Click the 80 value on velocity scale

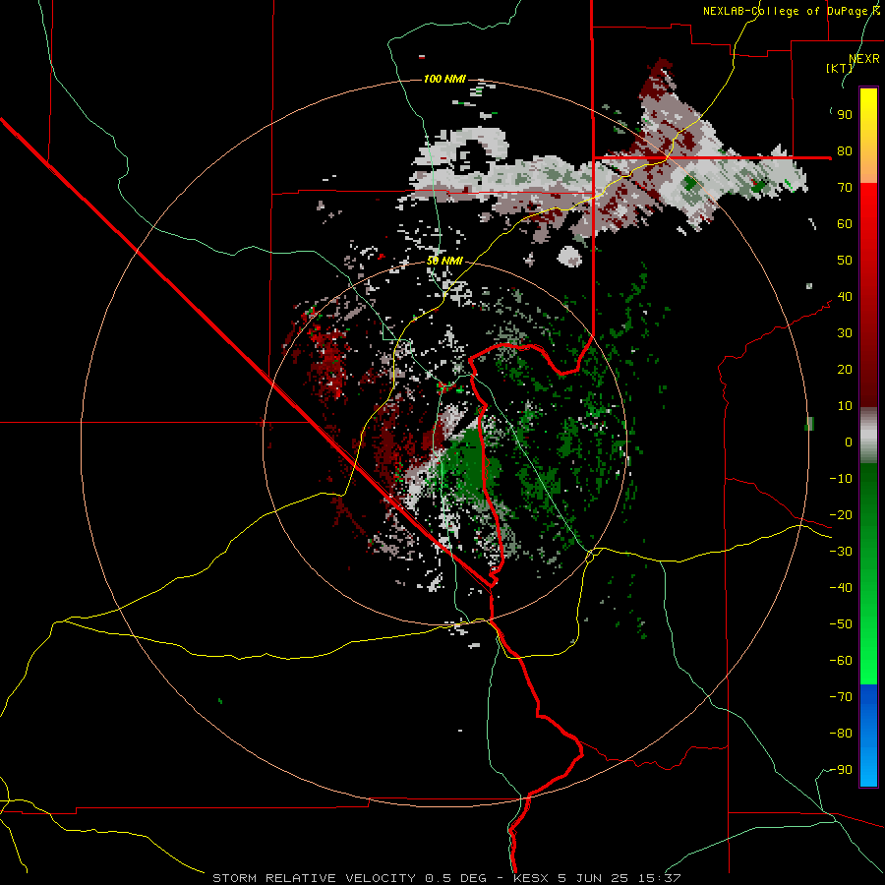845,151
